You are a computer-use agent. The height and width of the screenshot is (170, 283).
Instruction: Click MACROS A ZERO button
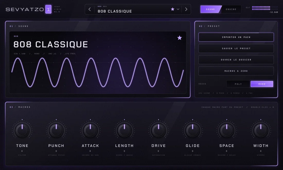pos(236,71)
